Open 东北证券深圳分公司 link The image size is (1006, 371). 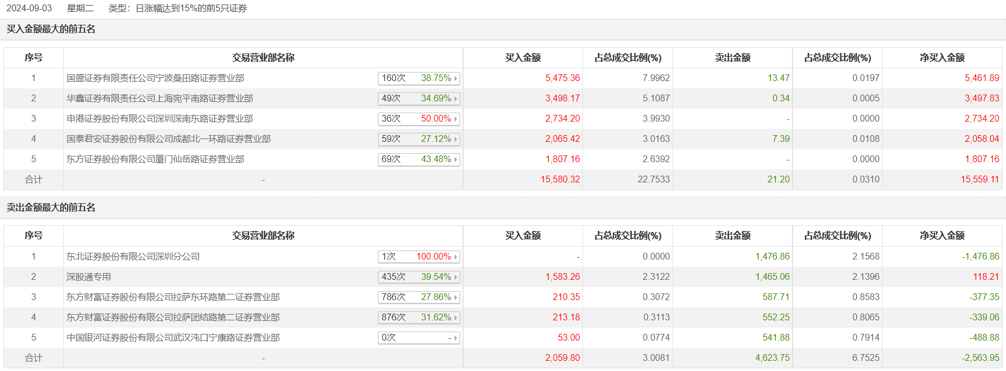pos(133,257)
